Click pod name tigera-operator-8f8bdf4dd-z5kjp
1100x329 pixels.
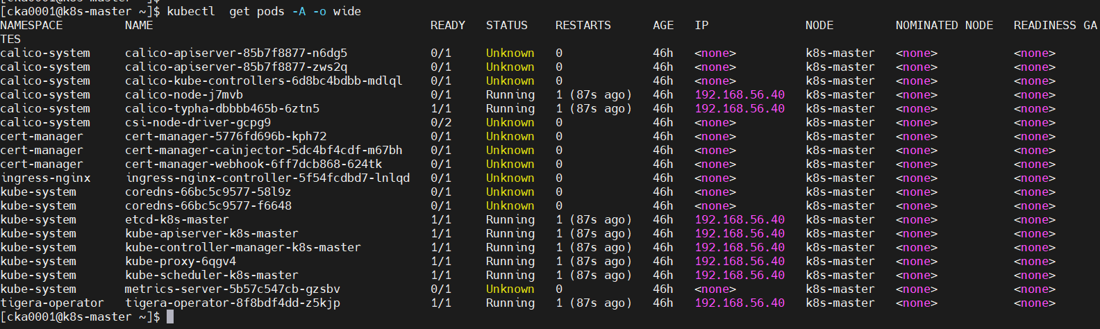click(233, 303)
